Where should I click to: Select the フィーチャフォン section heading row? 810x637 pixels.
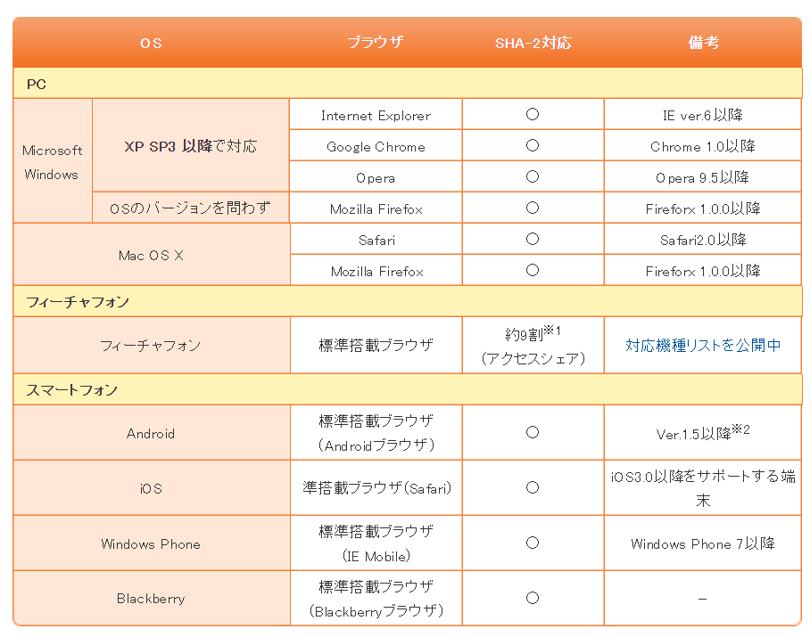click(x=407, y=301)
